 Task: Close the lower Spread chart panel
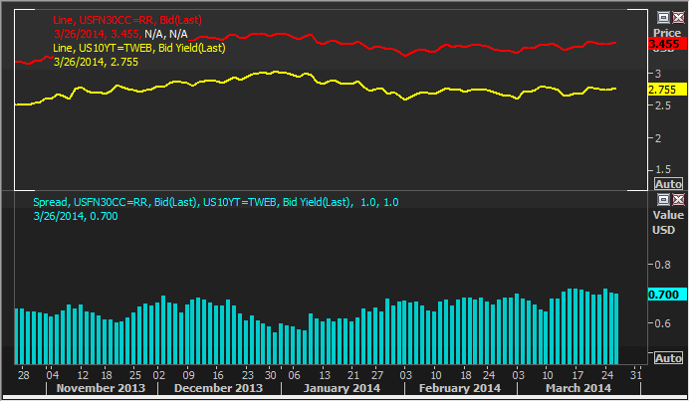click(x=677, y=200)
